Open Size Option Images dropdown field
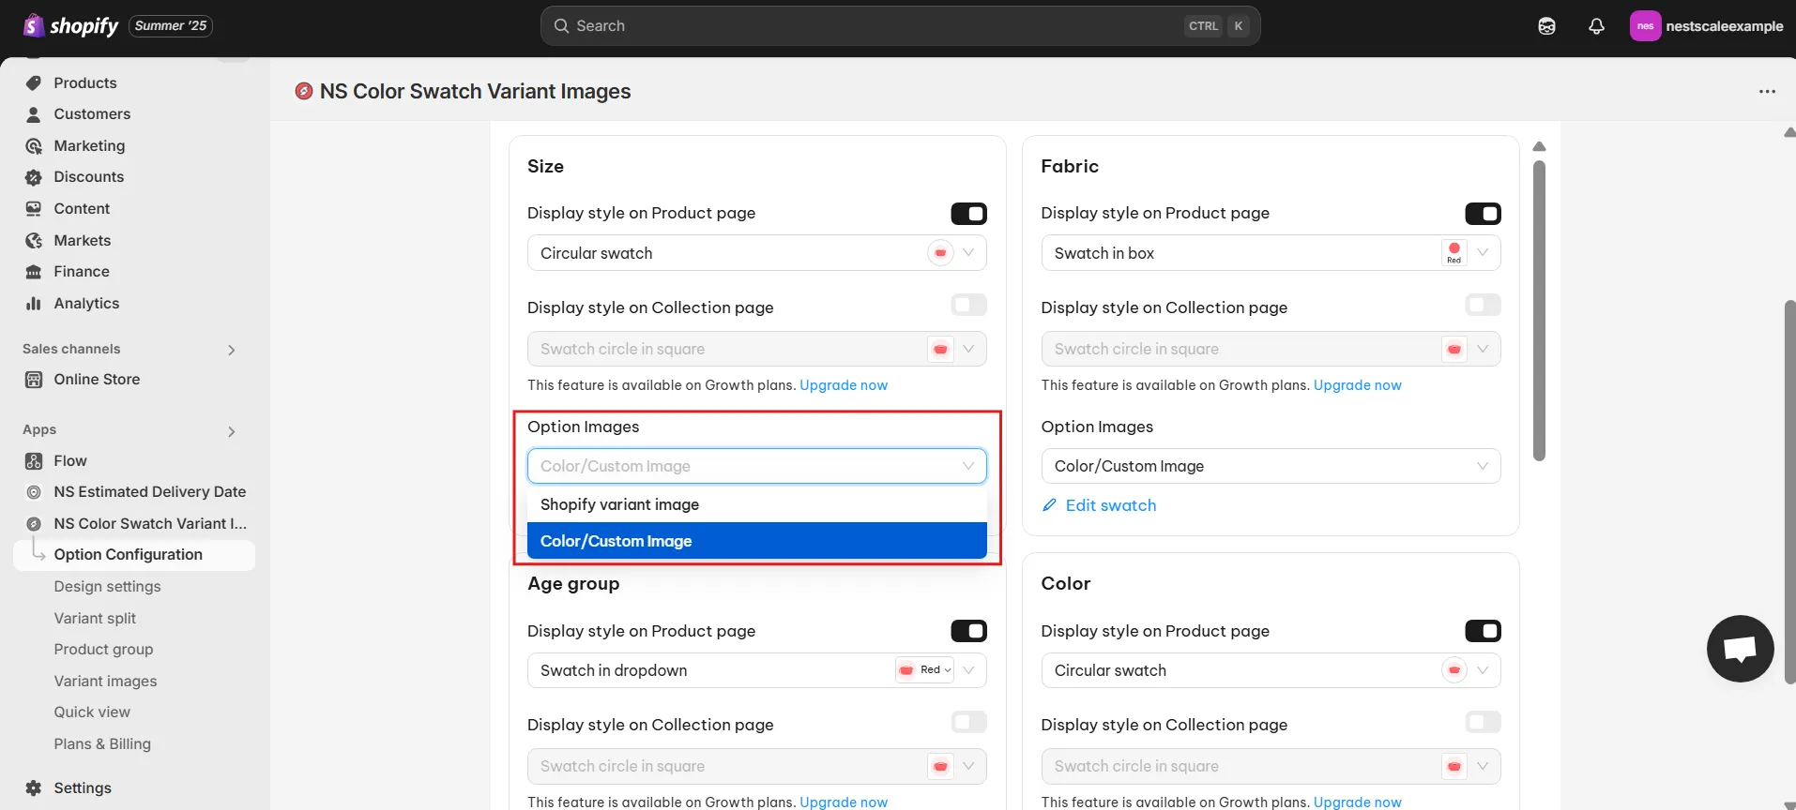 756,466
